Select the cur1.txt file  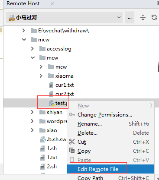65,85
